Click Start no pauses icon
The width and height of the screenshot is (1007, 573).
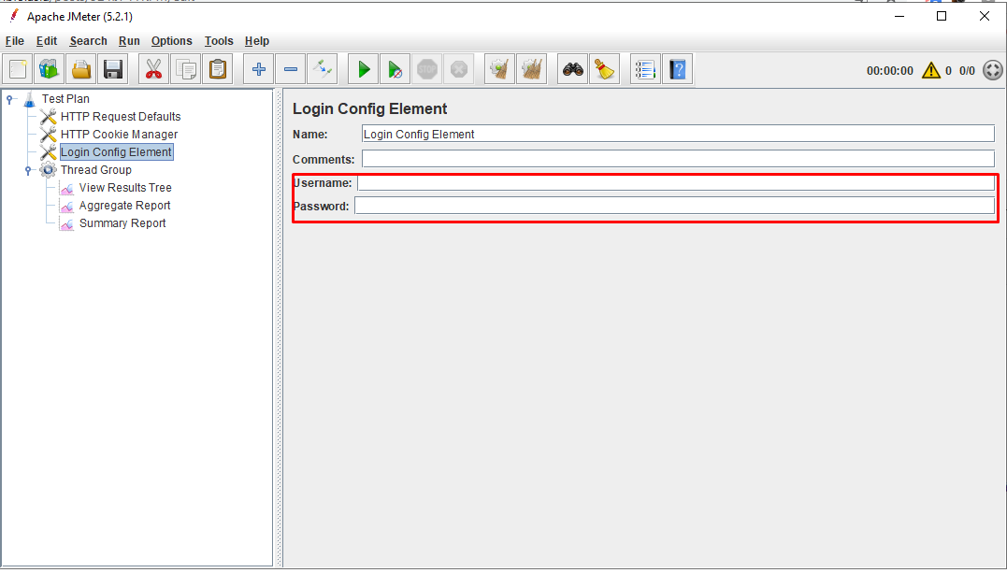pos(395,69)
